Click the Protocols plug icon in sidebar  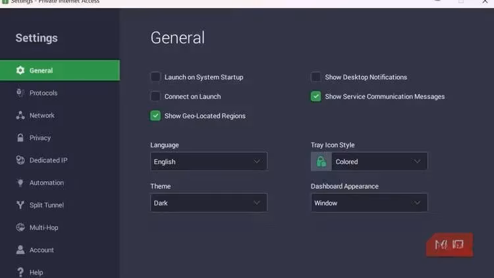(x=20, y=93)
